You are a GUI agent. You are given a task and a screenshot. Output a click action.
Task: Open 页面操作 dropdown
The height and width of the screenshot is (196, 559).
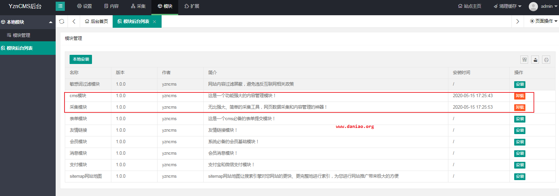tap(544, 21)
